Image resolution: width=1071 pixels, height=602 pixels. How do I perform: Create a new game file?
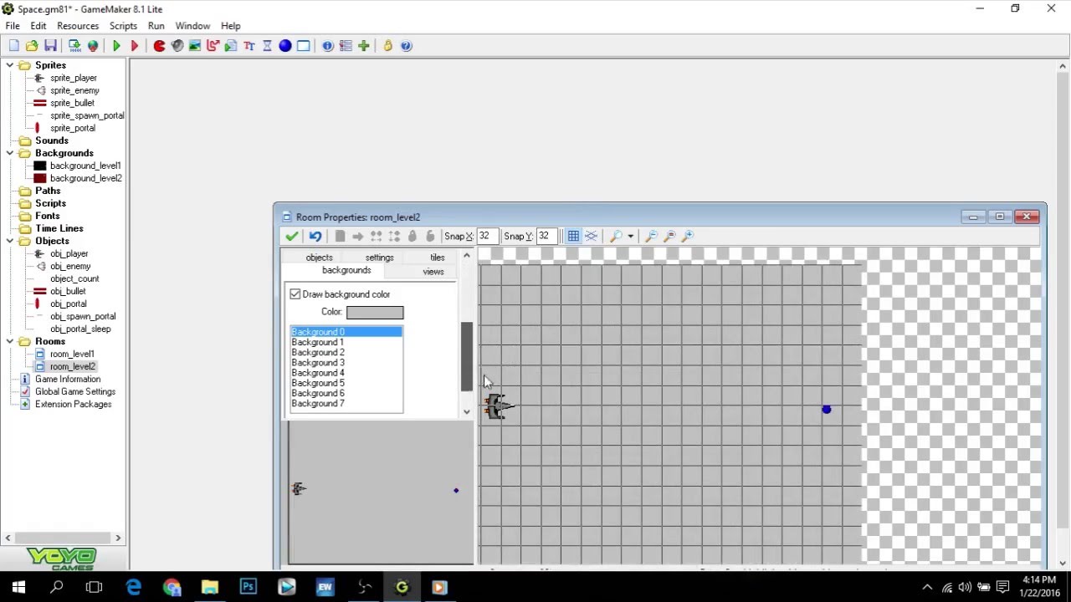tap(14, 46)
